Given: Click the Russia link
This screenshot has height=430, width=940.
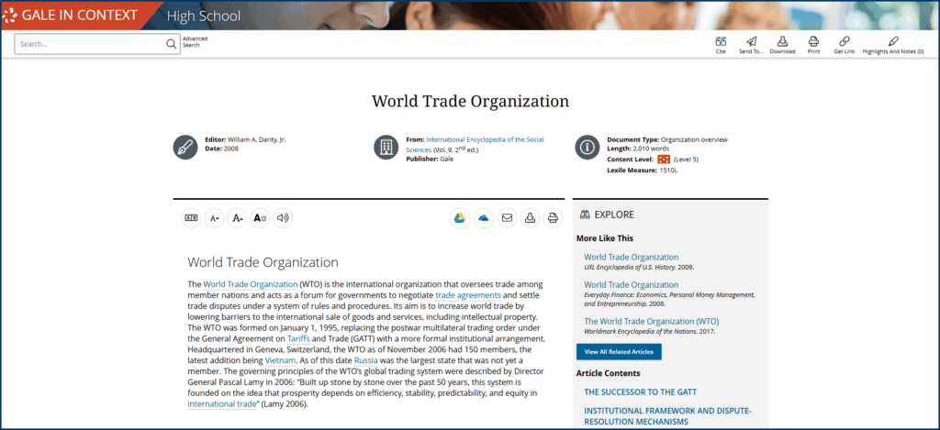Looking at the screenshot, I should (365, 360).
